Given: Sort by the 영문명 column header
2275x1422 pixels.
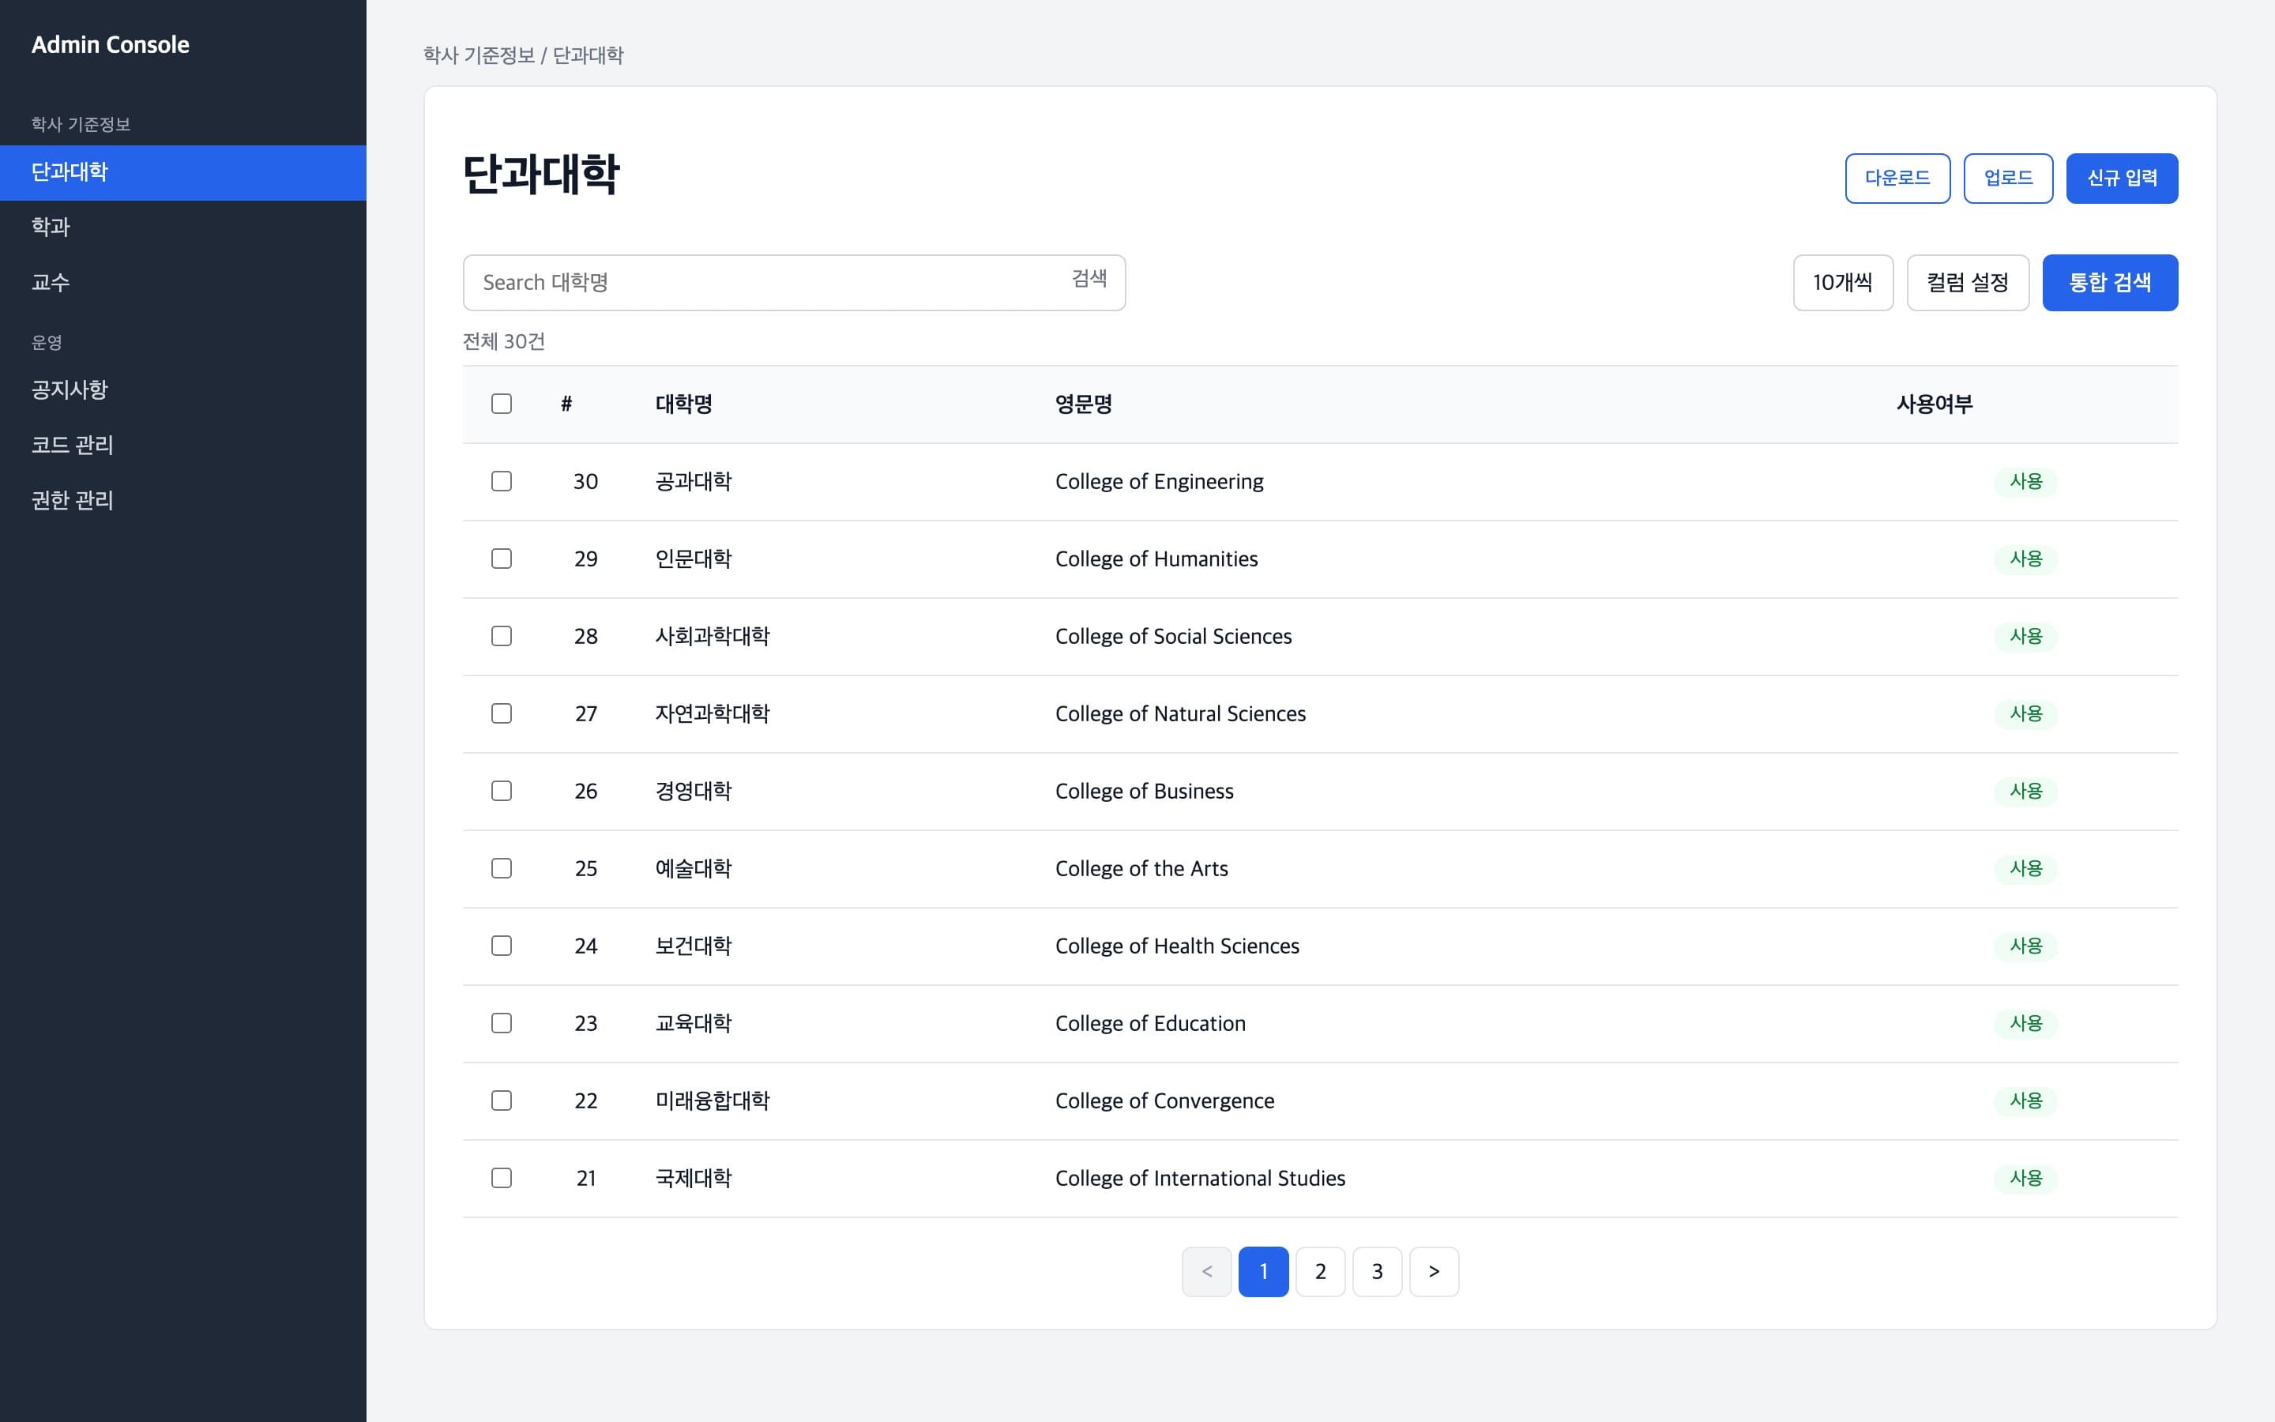Looking at the screenshot, I should tap(1084, 404).
